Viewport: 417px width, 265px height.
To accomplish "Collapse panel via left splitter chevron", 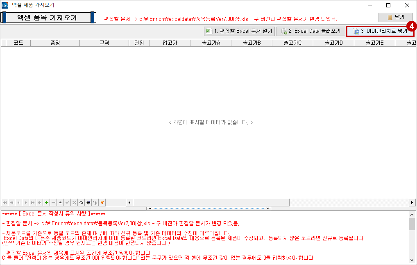I will pyautogui.click(x=150, y=208).
